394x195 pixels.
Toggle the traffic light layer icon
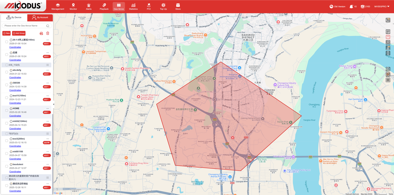pyautogui.click(x=388, y=53)
